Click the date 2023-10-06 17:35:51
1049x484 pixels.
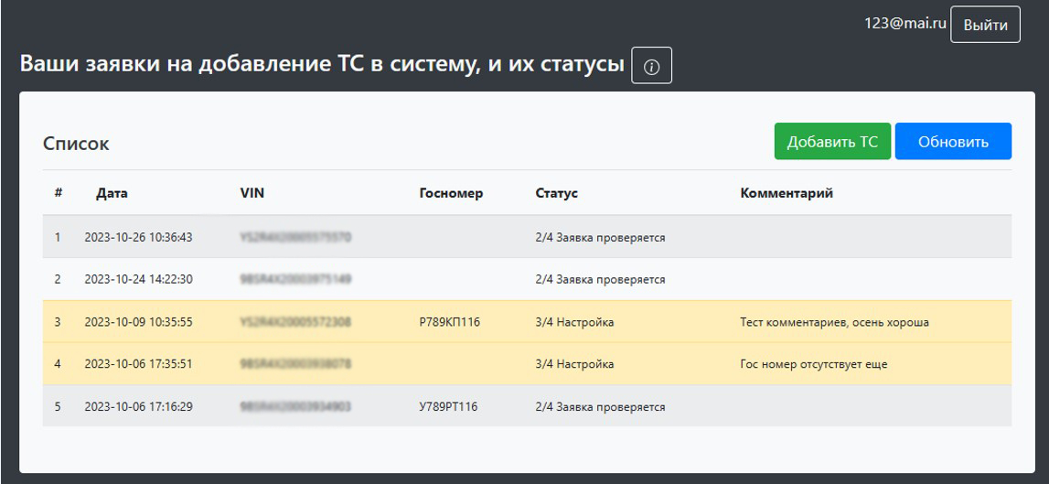[138, 364]
